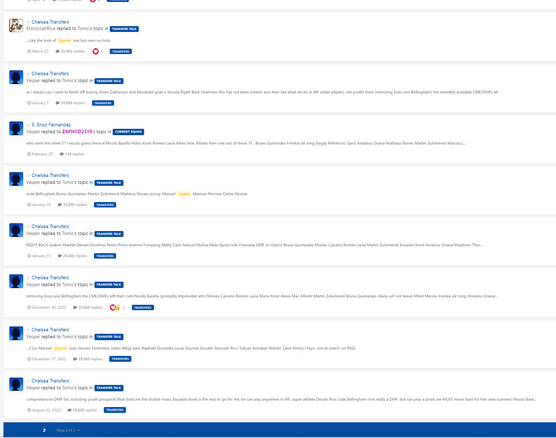Click '39,888 replies' on the March 27 row

point(73,52)
